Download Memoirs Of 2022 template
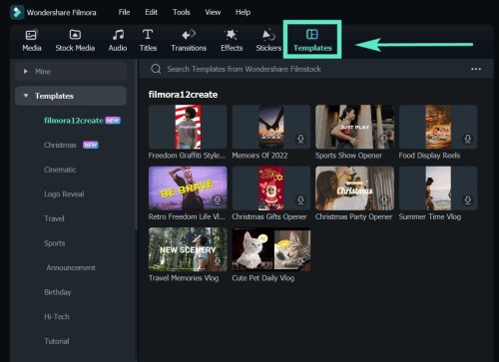 [300, 139]
